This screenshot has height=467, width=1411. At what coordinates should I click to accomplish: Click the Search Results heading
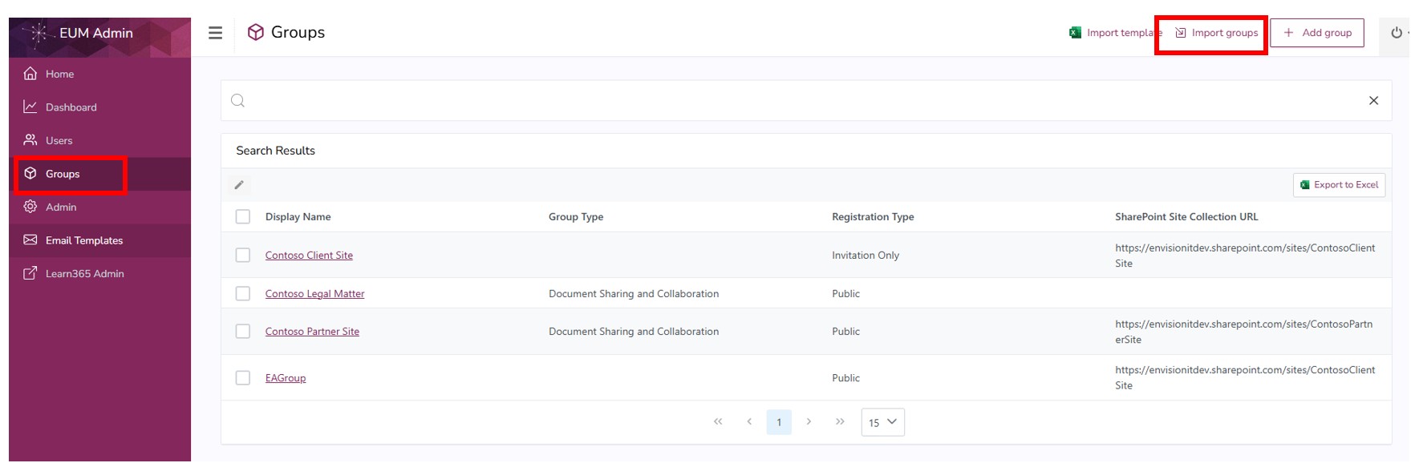pos(275,151)
